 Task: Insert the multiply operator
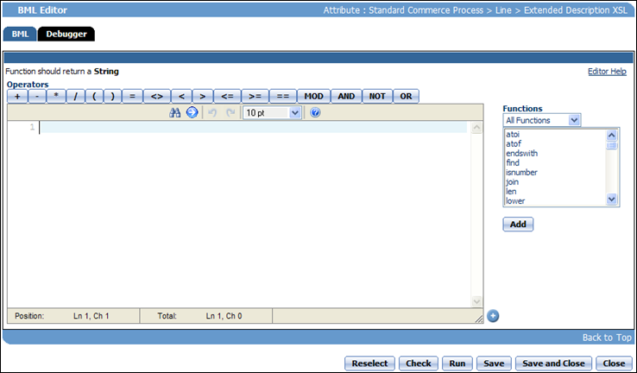pos(56,97)
